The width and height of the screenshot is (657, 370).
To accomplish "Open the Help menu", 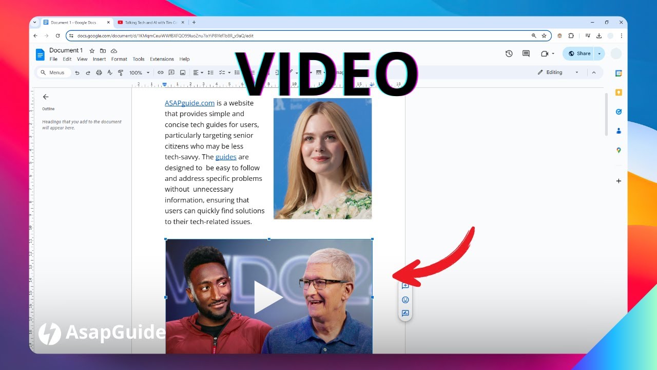I will (x=184, y=59).
